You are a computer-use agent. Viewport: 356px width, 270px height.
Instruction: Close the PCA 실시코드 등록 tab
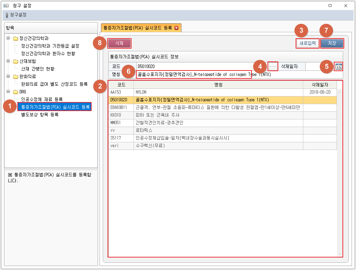coord(176,28)
